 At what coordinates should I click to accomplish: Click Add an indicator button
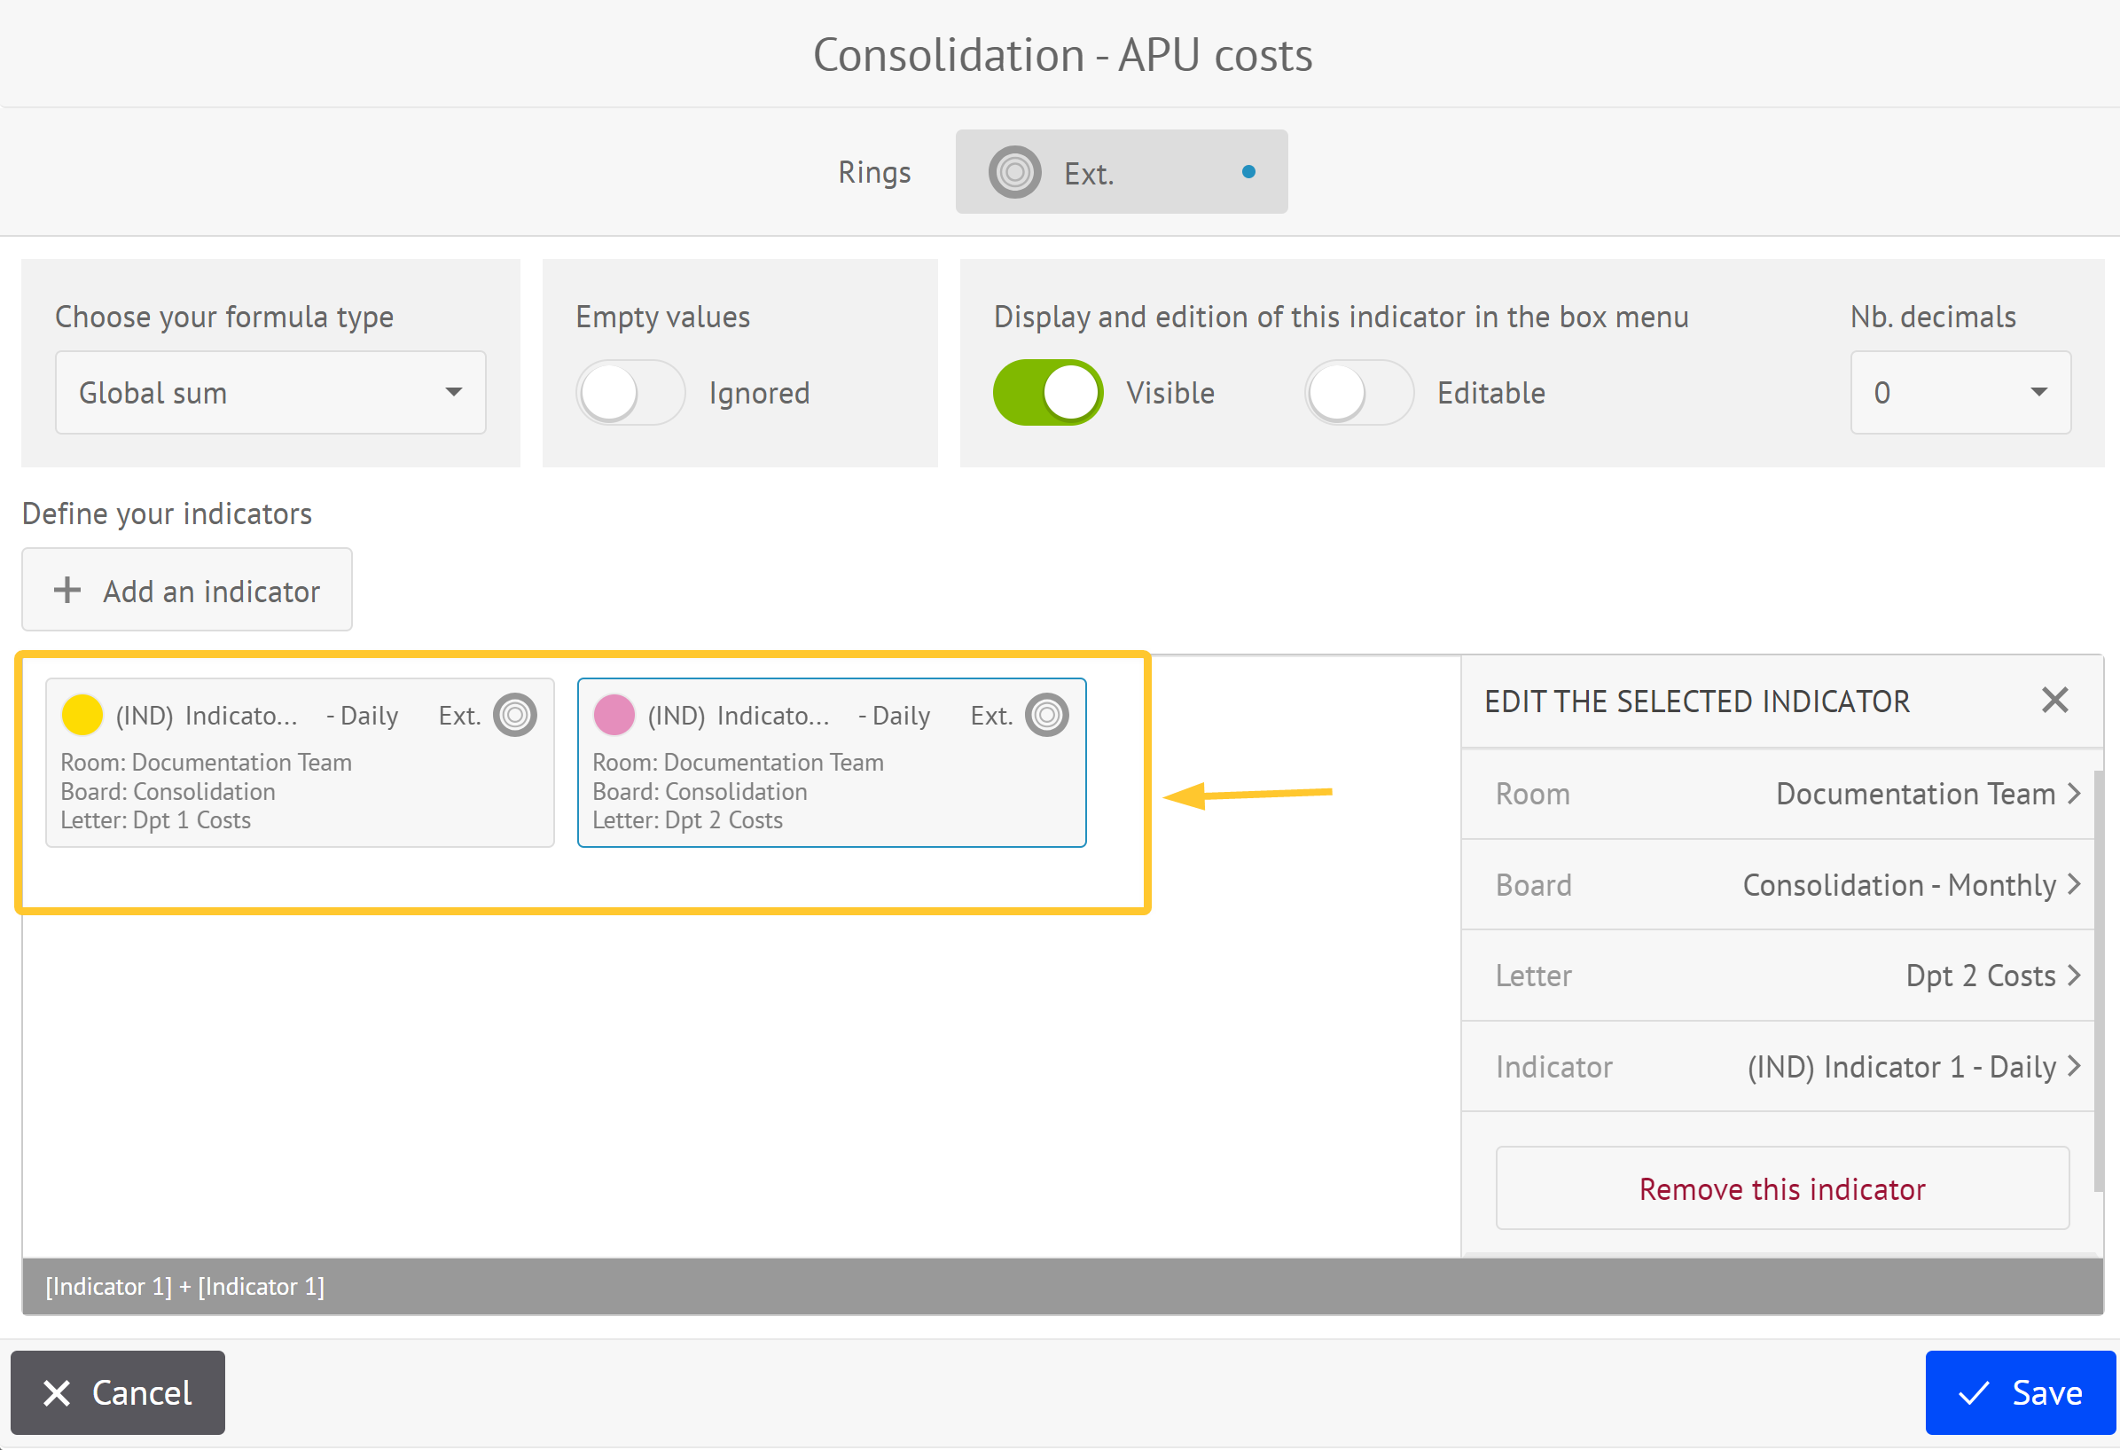tap(187, 590)
